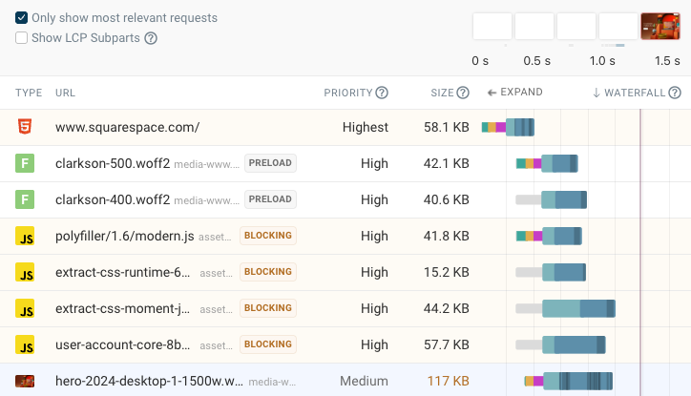The image size is (691, 396).
Task: Sort by Type column header
Action: pos(29,93)
